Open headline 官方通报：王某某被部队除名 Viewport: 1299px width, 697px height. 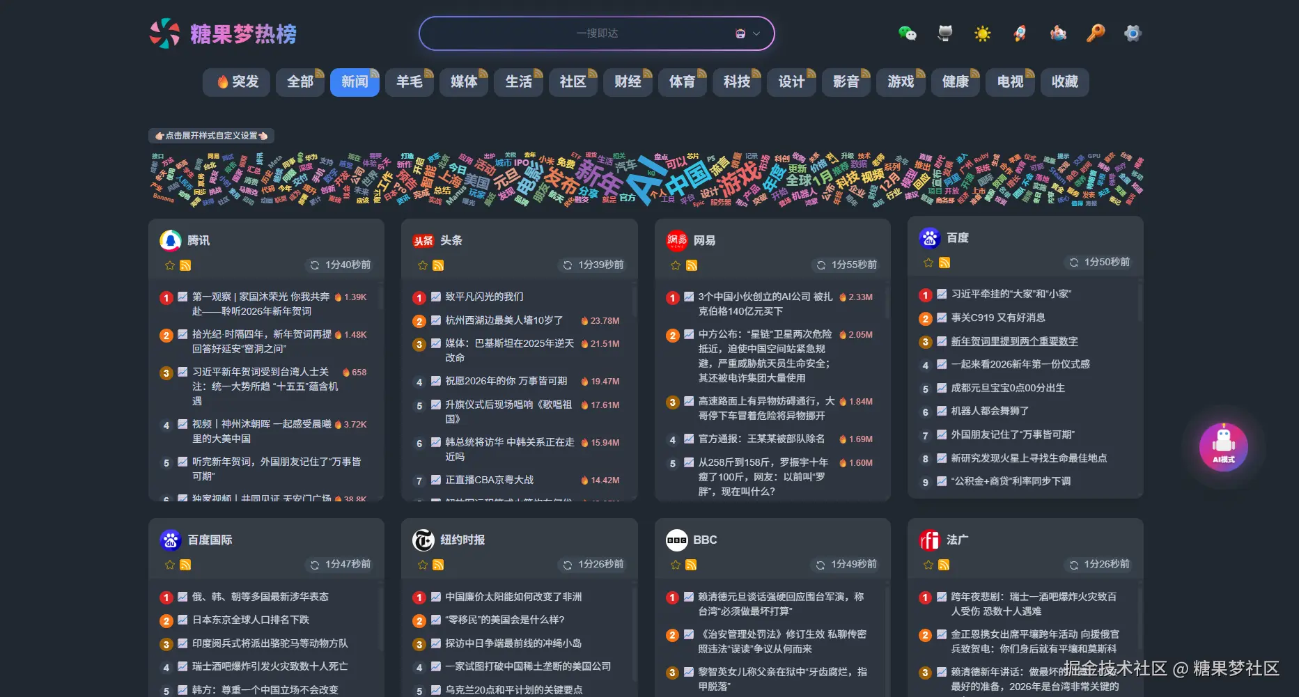tap(761, 439)
